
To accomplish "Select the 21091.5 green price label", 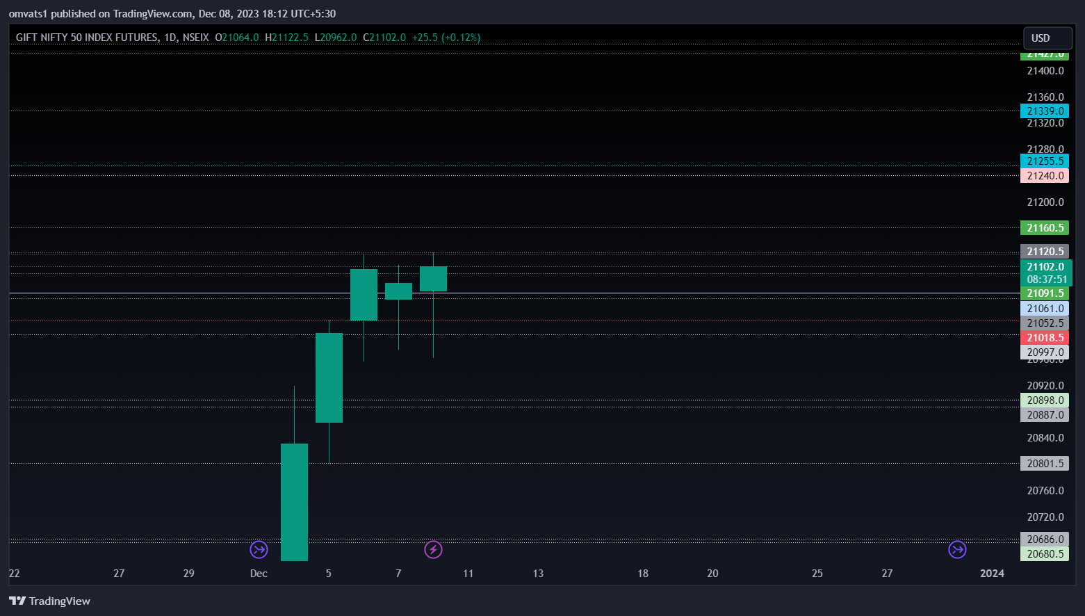I will [1045, 293].
